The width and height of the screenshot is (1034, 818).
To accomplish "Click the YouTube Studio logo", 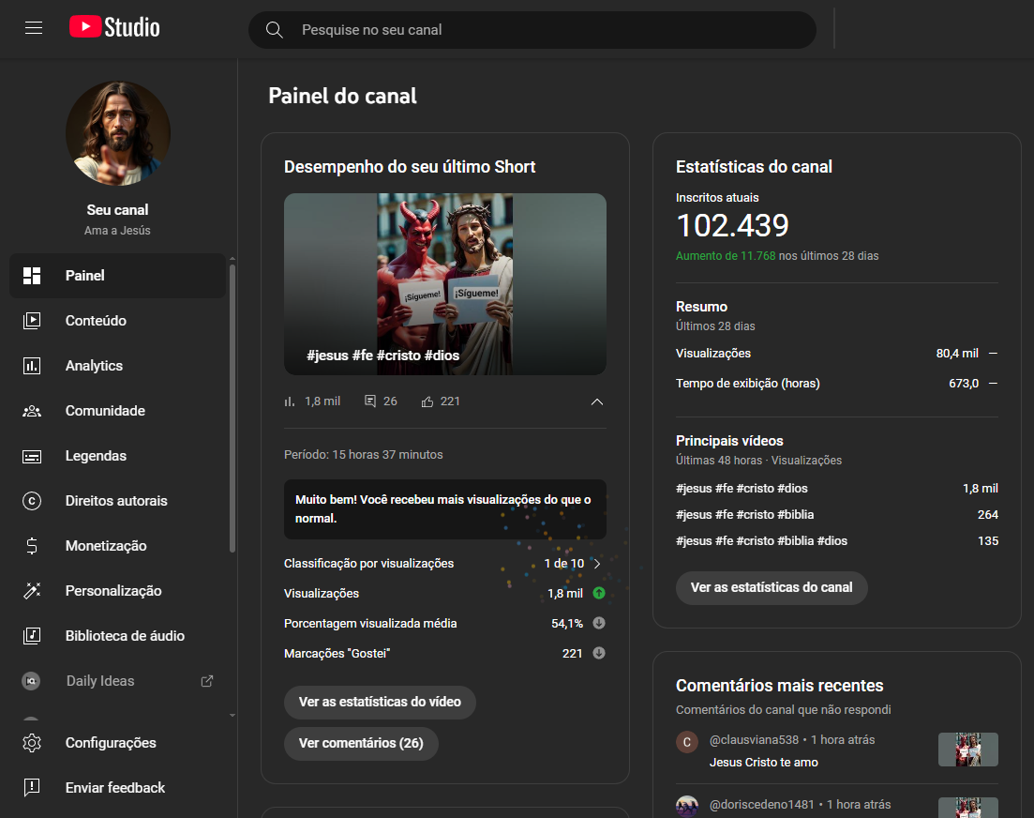I will coord(114,27).
